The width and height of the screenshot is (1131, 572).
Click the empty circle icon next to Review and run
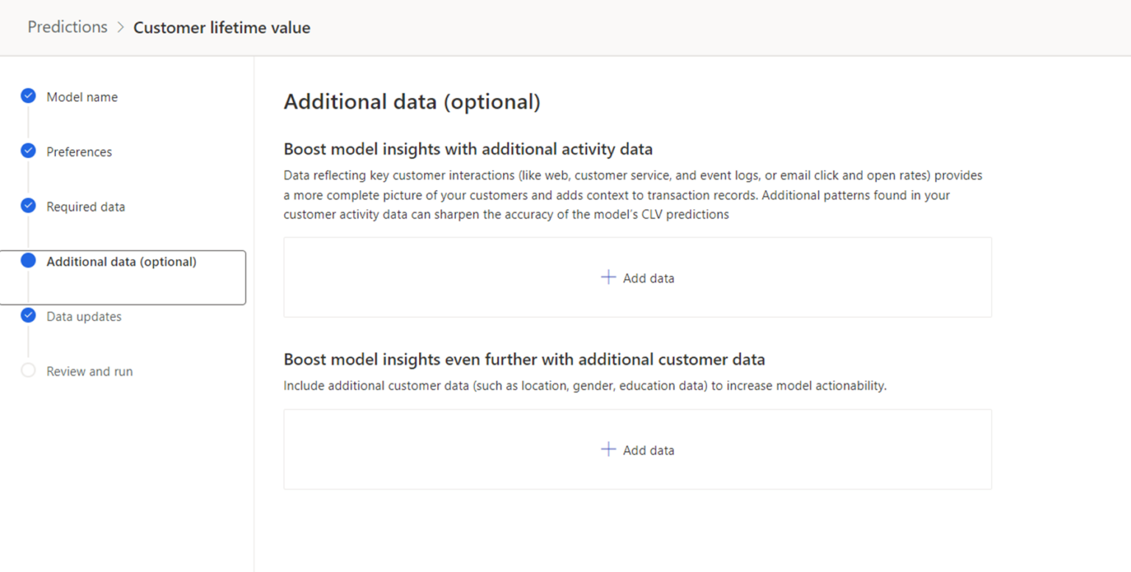pyautogui.click(x=28, y=370)
